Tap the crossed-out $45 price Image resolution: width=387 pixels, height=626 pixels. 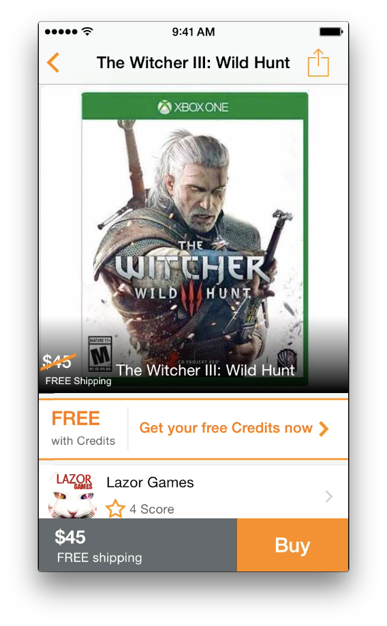[x=58, y=362]
